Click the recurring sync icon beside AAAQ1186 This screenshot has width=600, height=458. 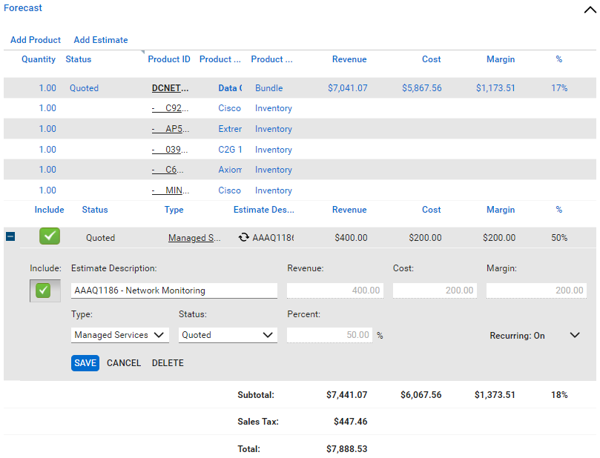tap(243, 238)
